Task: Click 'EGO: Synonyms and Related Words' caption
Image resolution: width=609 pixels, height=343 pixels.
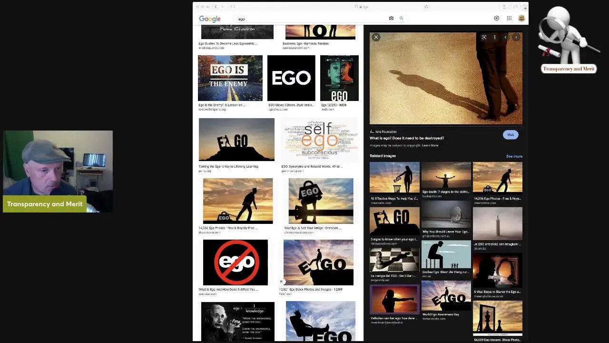Action: 312,167
